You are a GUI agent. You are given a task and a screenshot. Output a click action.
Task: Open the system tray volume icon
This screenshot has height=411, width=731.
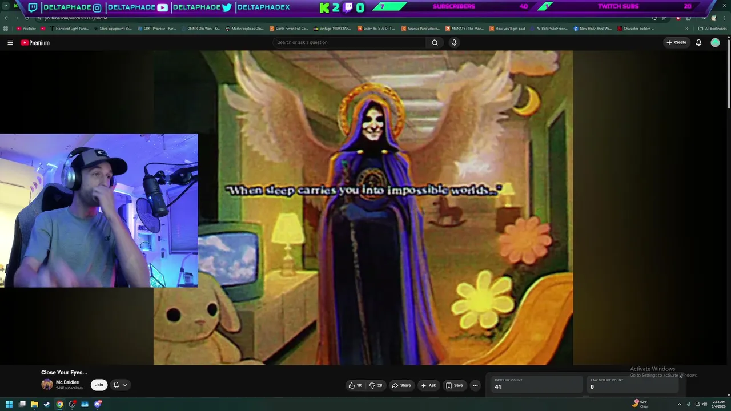[x=704, y=404]
